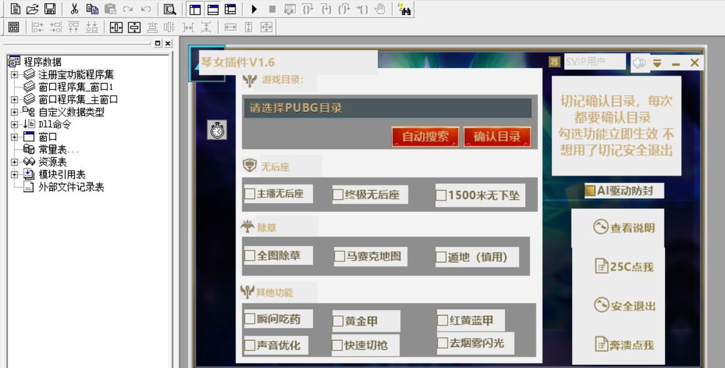Tick the 全图除草 checkbox
The height and width of the screenshot is (368, 725).
[250, 255]
